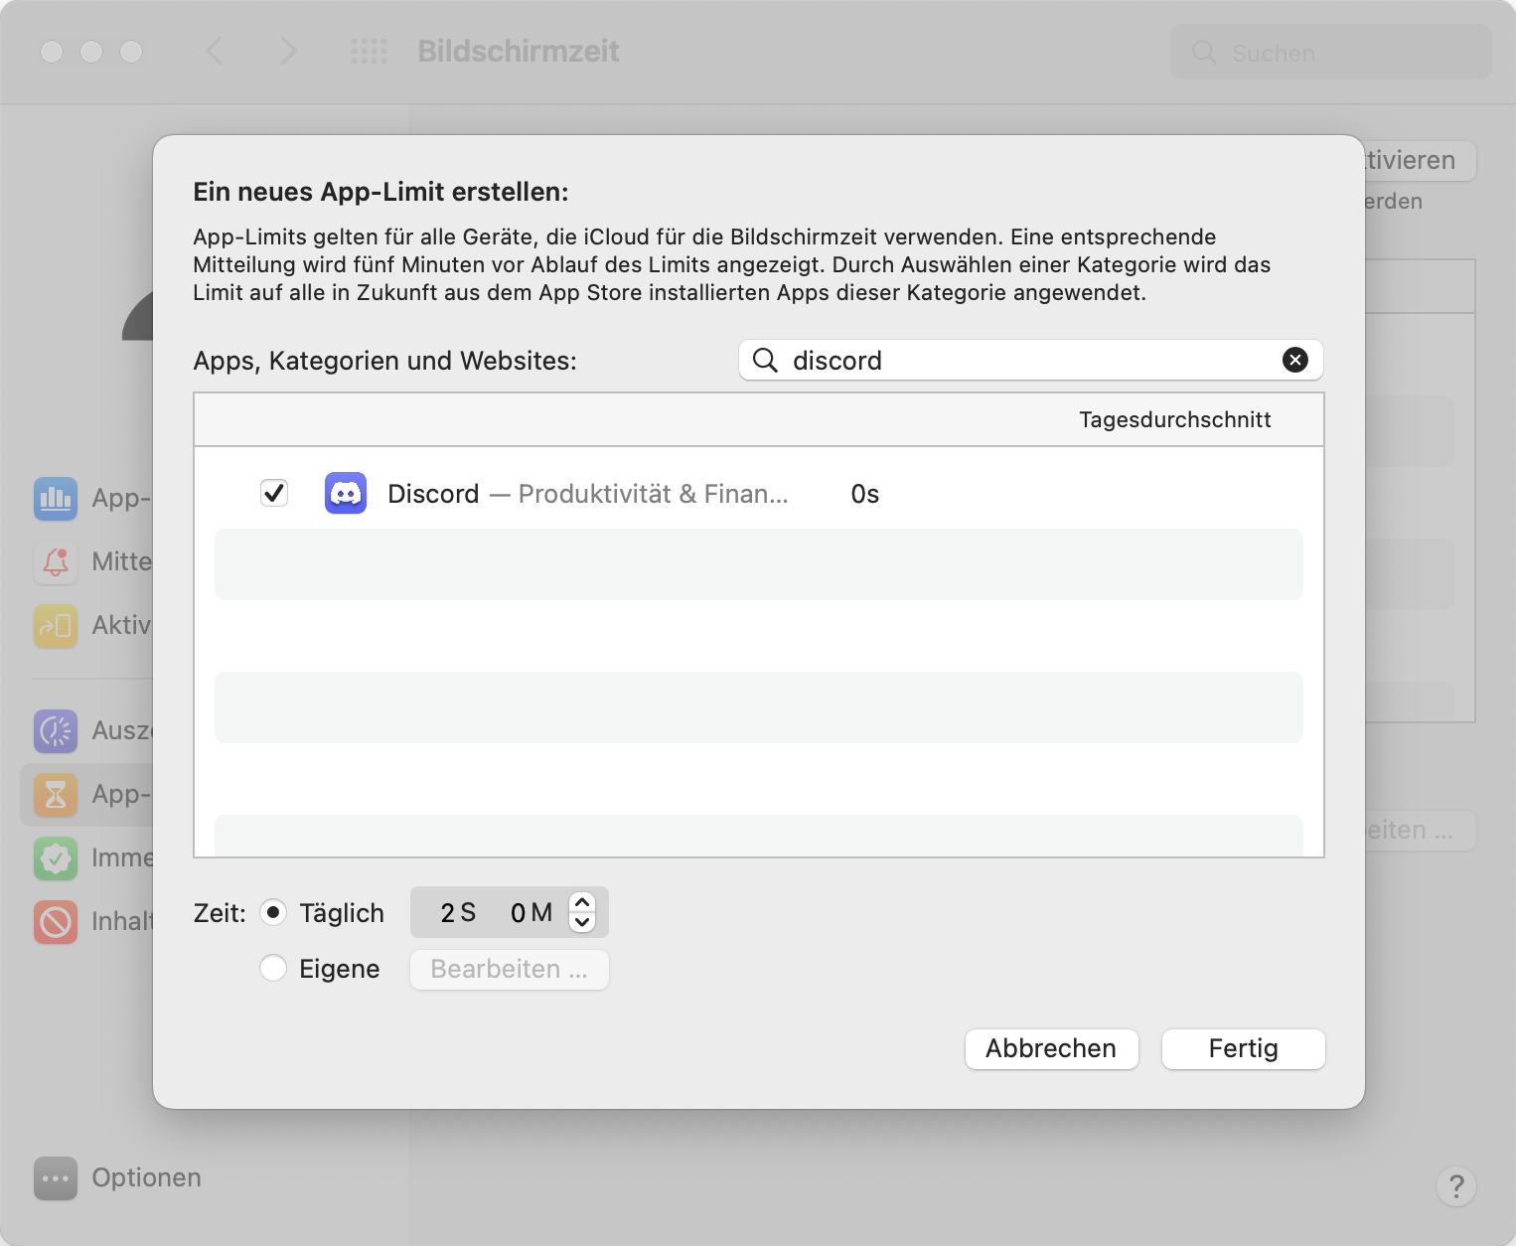Click the App-Limits hourglass sidebar icon

pos(56,794)
